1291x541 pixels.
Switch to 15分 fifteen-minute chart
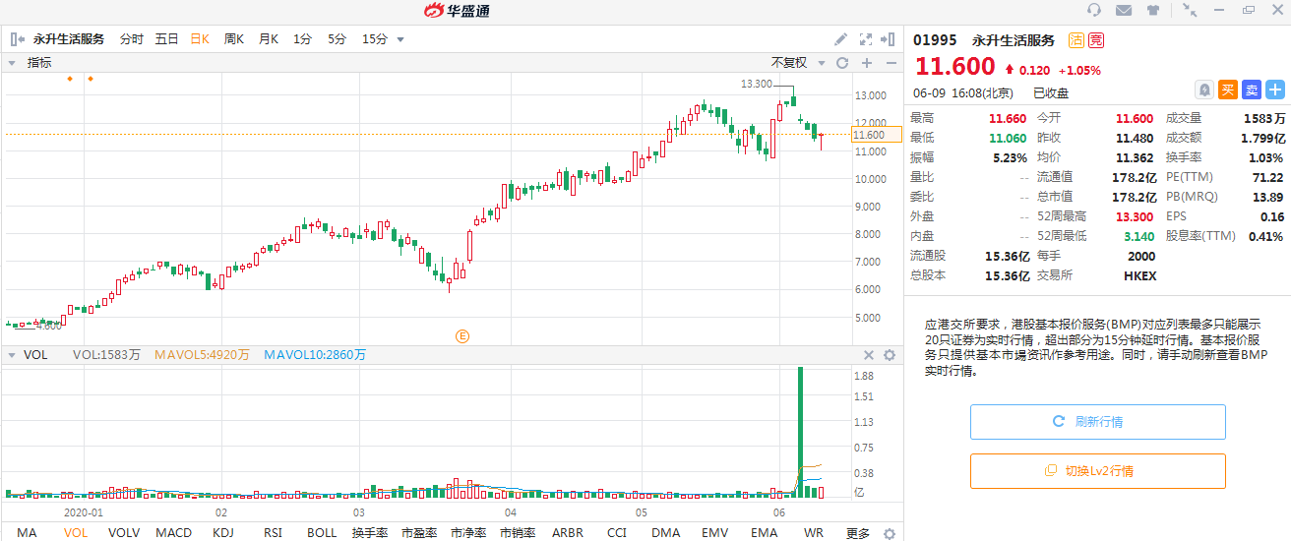click(x=375, y=39)
